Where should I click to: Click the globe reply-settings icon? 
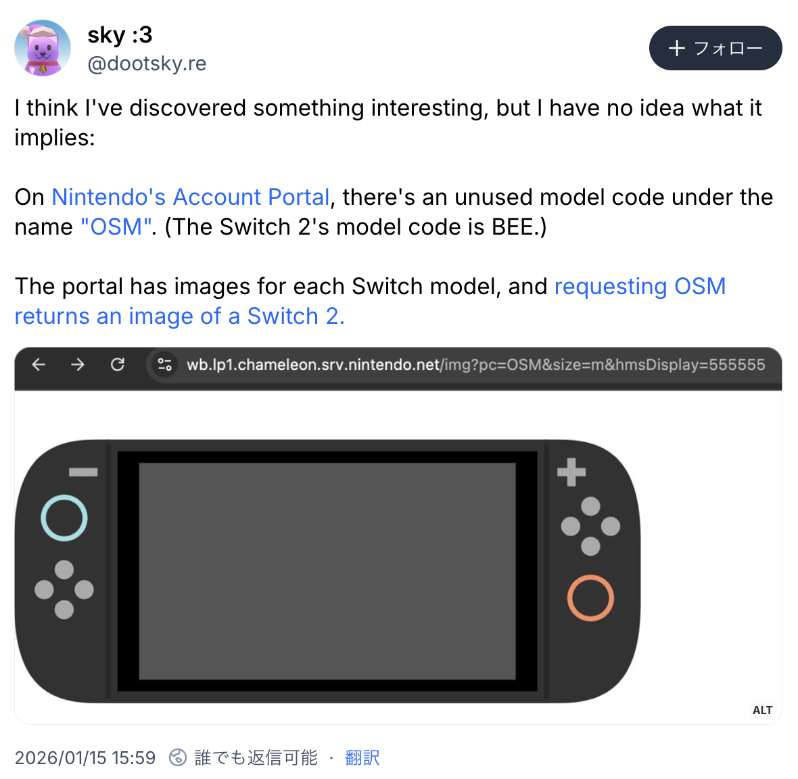click(x=178, y=757)
